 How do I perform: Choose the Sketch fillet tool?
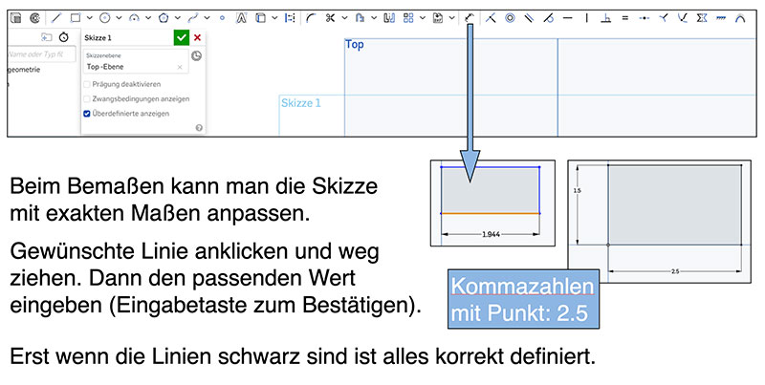point(311,17)
